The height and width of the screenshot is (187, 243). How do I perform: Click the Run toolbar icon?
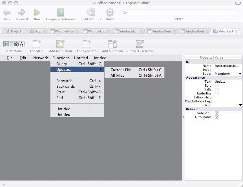click(x=37, y=12)
